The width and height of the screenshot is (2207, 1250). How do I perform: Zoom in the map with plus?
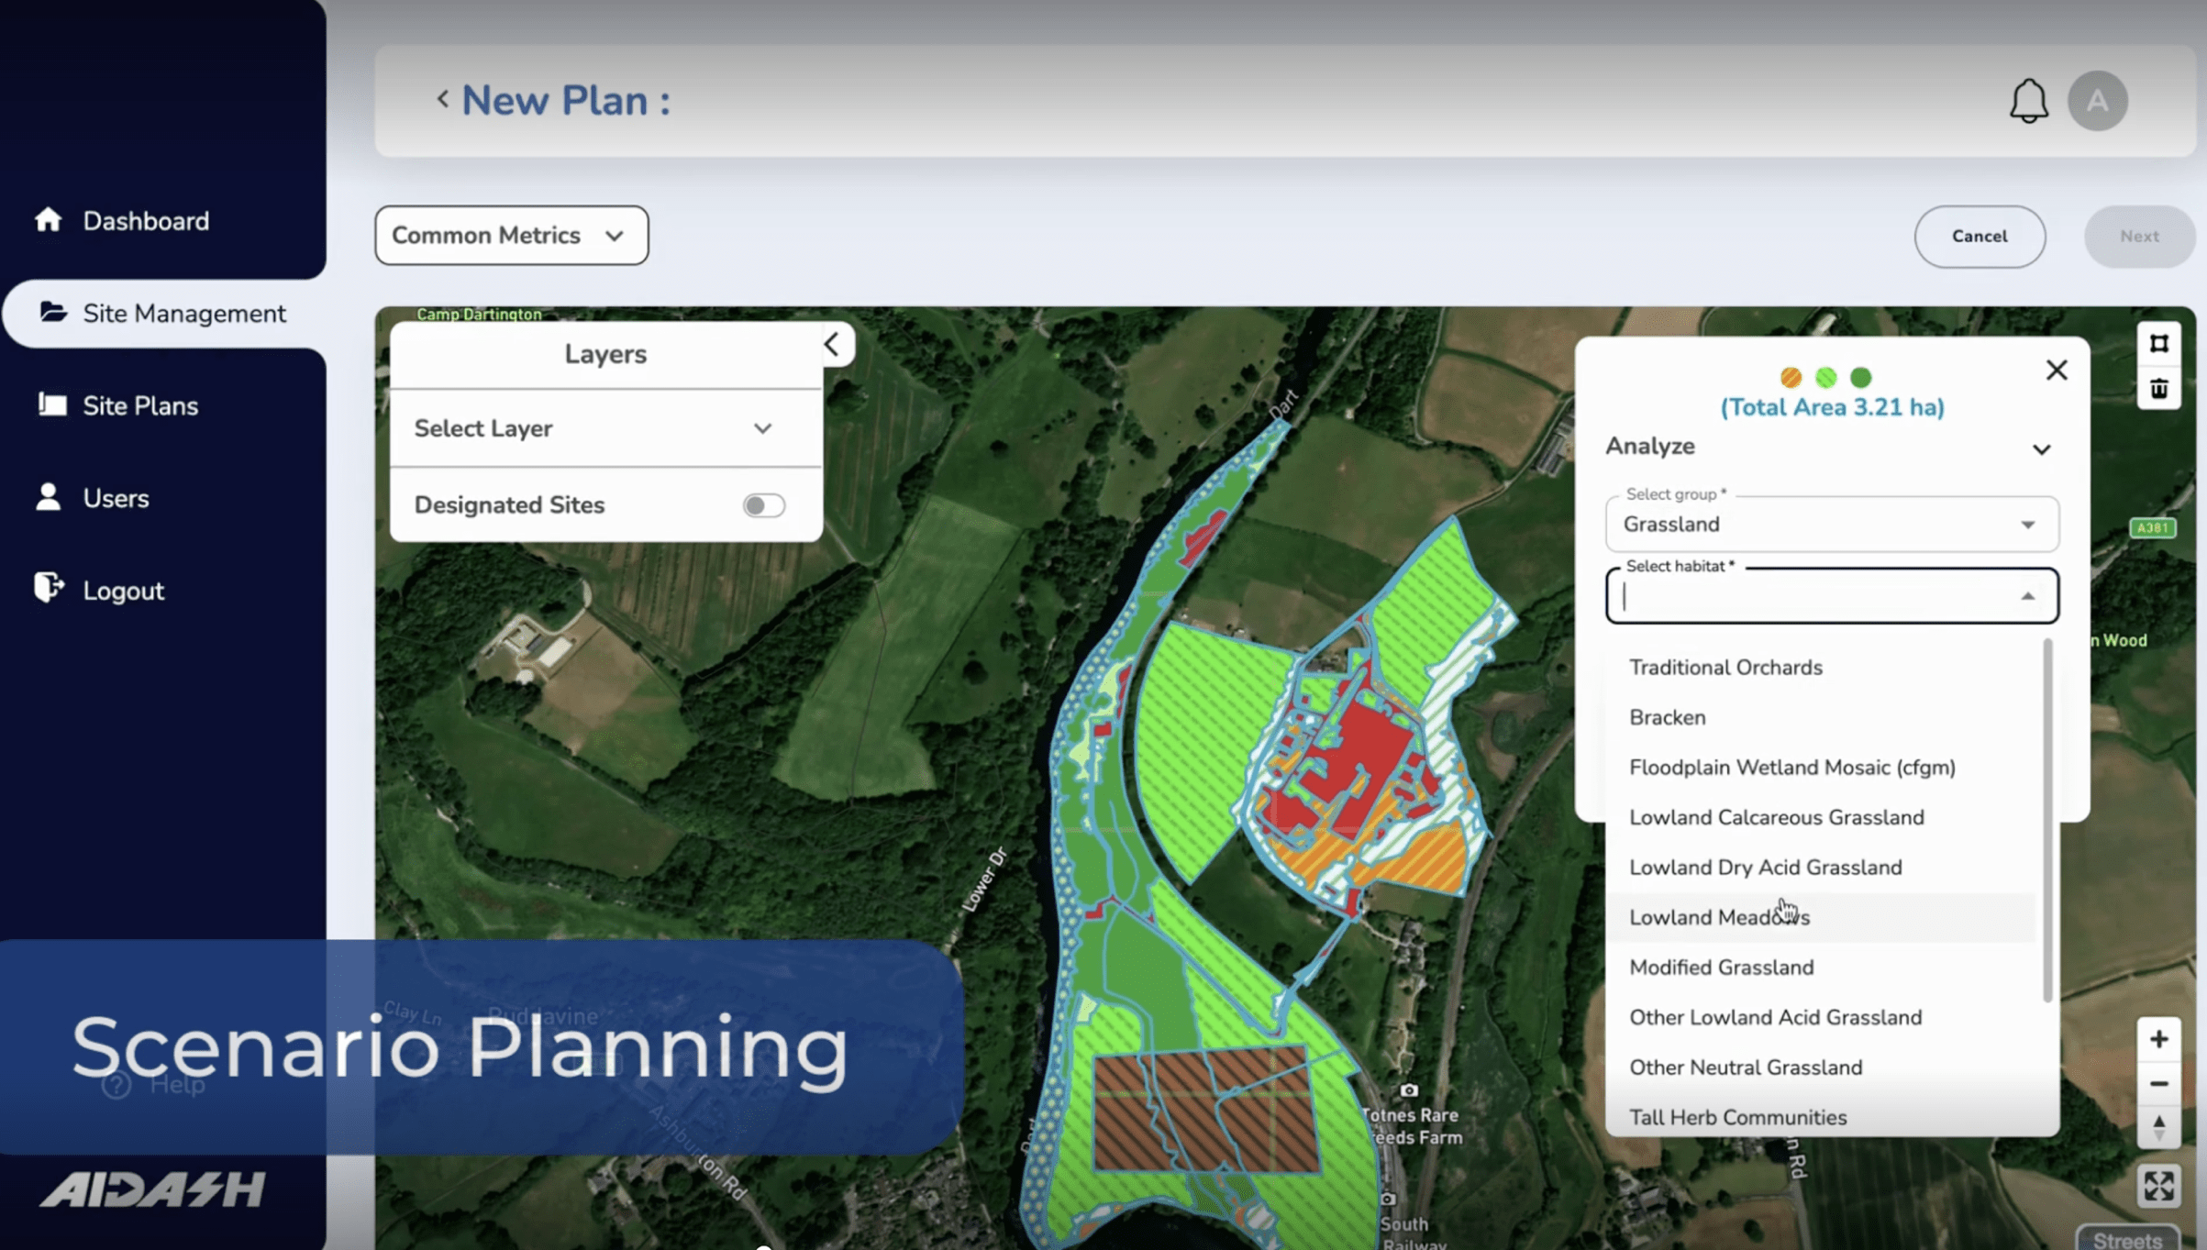[x=2158, y=1039]
